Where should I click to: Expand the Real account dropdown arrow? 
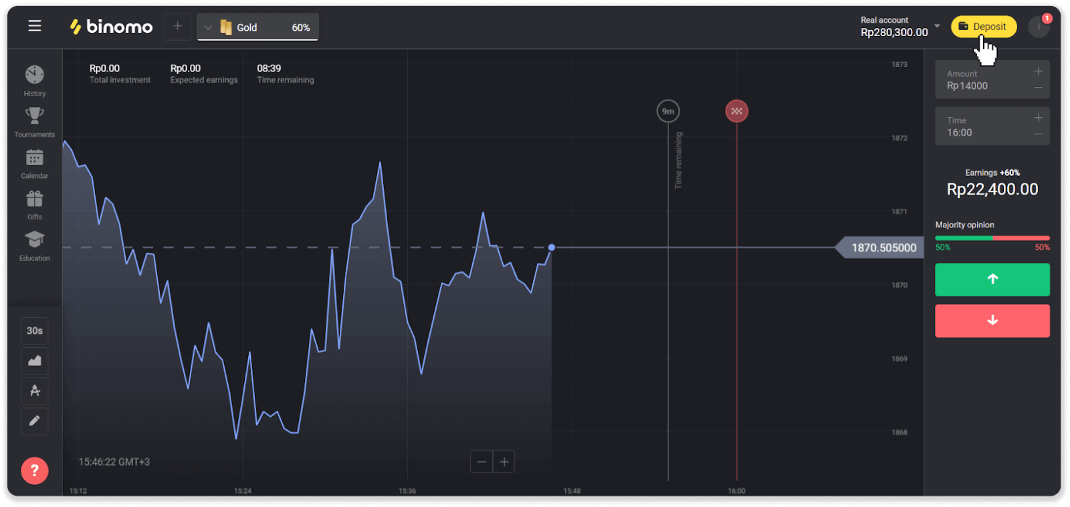pyautogui.click(x=937, y=26)
